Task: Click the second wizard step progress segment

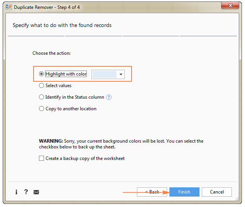Action: pos(93,36)
